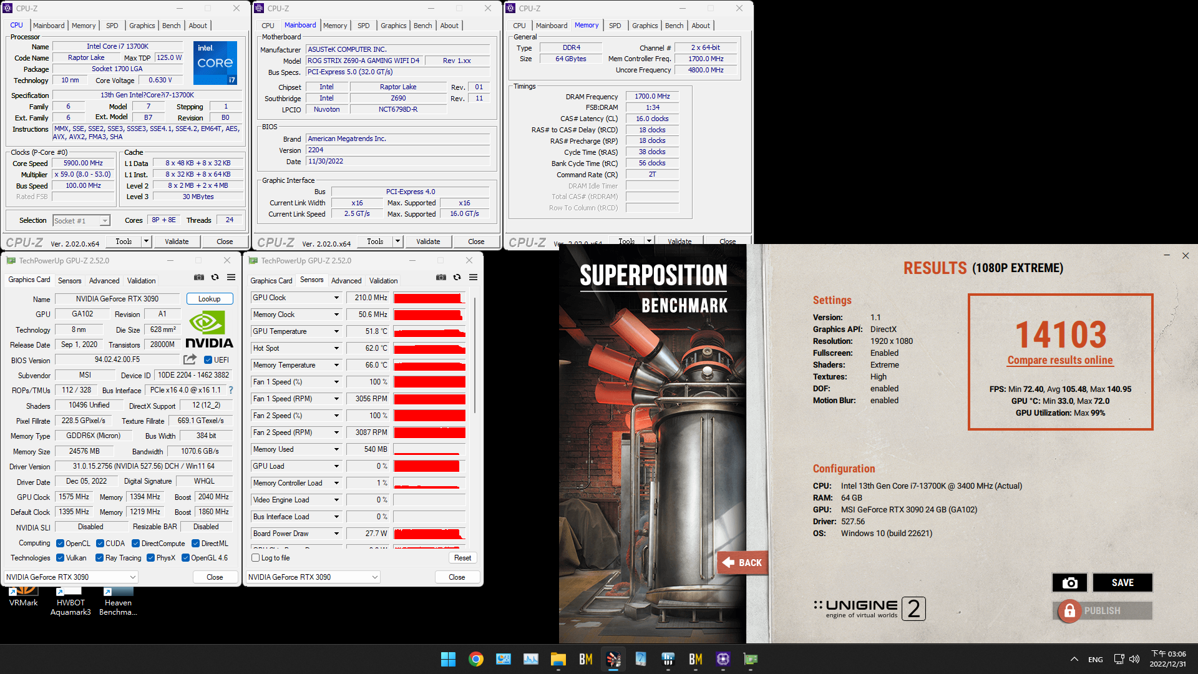This screenshot has width=1198, height=674.
Task: Open SPD tab in second CPU-Z window
Action: pos(363,26)
